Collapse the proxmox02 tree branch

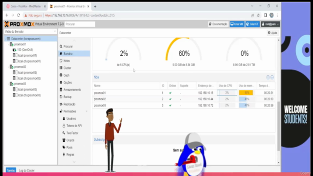pyautogui.click(x=8, y=67)
